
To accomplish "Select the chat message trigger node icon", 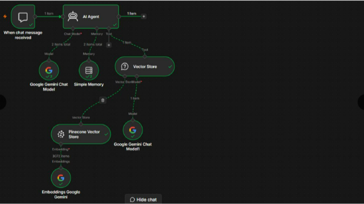I will coord(23,17).
